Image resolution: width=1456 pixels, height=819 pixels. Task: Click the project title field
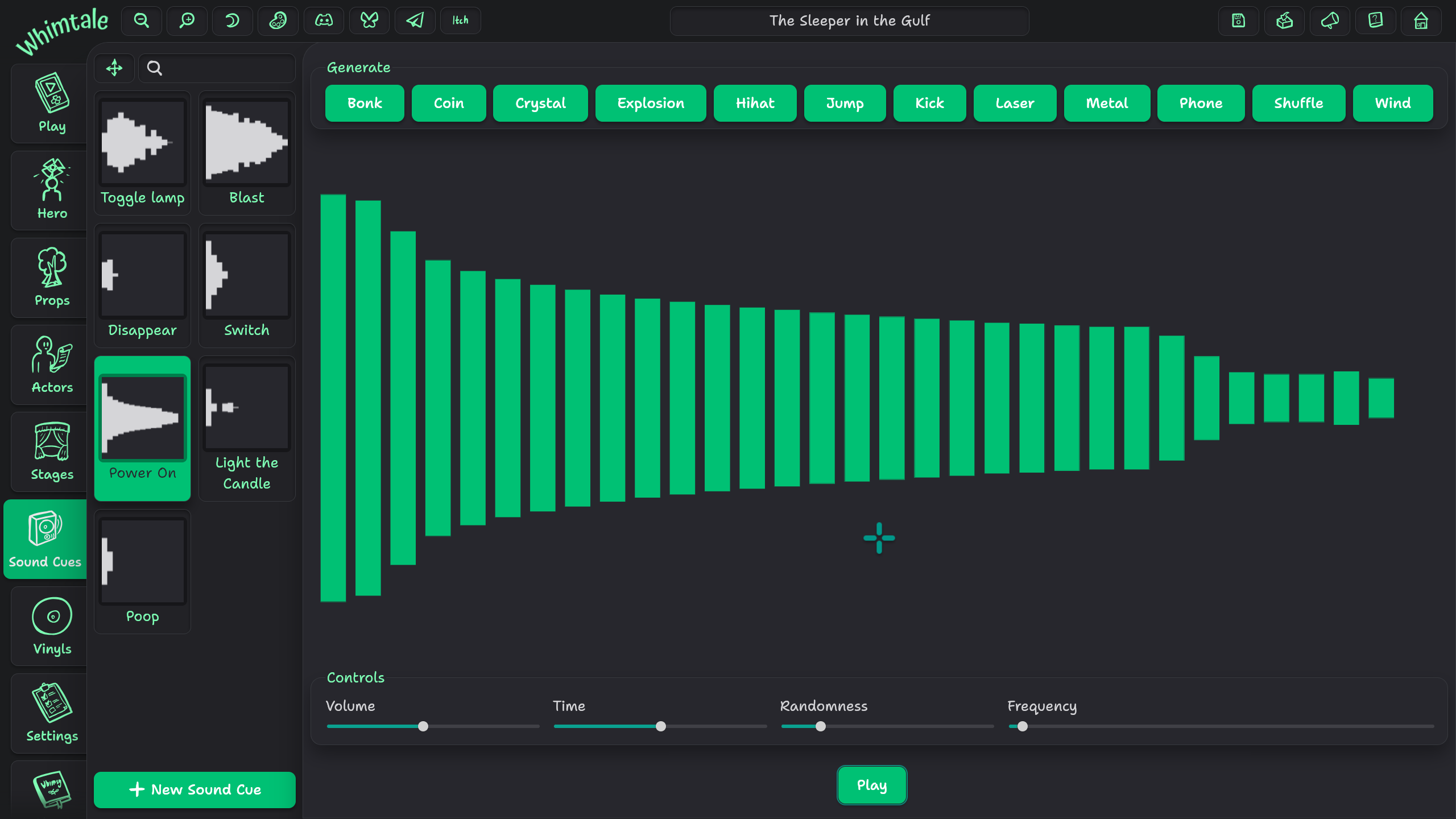click(849, 20)
